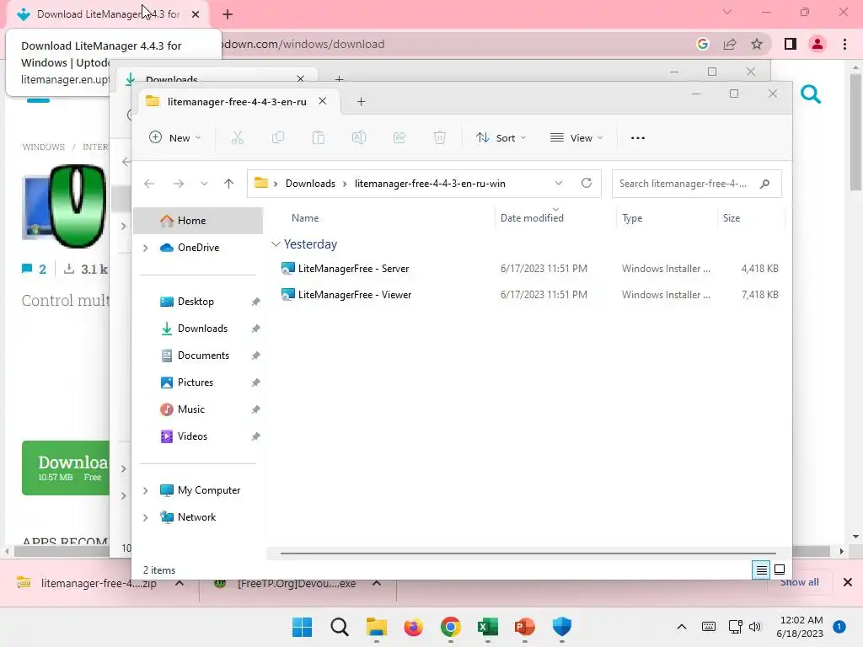863x647 pixels.
Task: Collapse the Yesterday group
Action: [276, 243]
